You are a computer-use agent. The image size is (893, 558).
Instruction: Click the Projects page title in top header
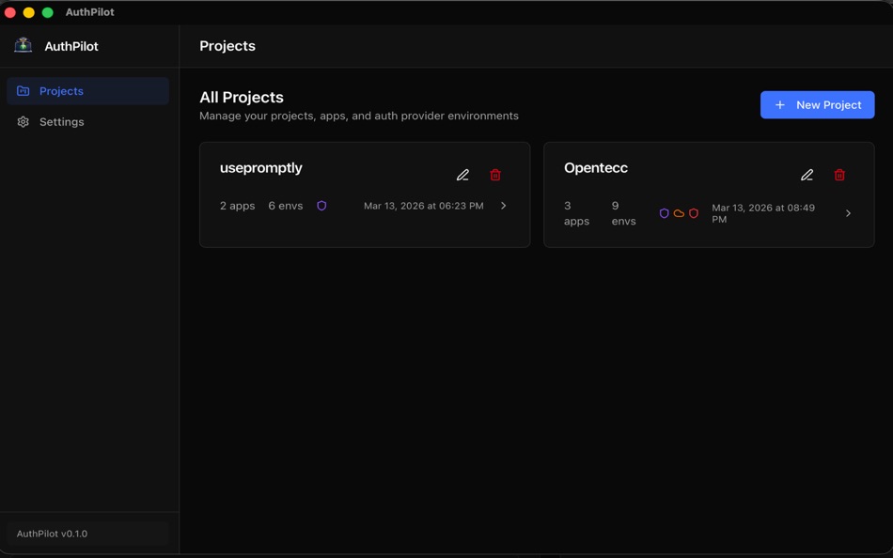pyautogui.click(x=227, y=46)
